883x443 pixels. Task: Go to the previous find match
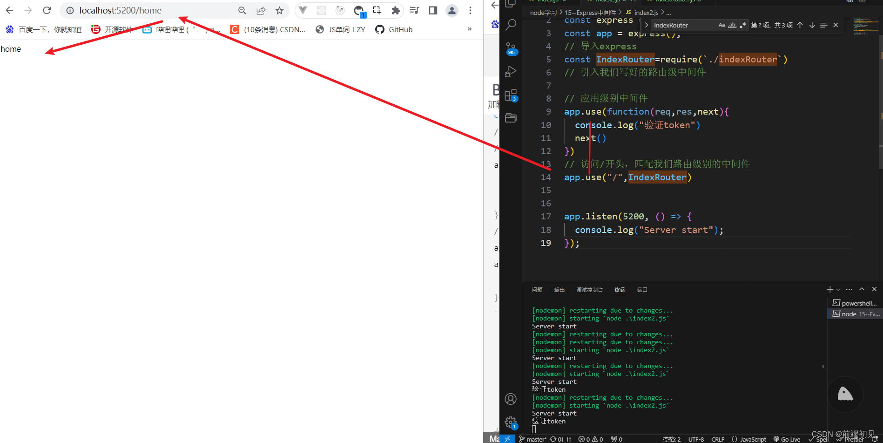800,25
